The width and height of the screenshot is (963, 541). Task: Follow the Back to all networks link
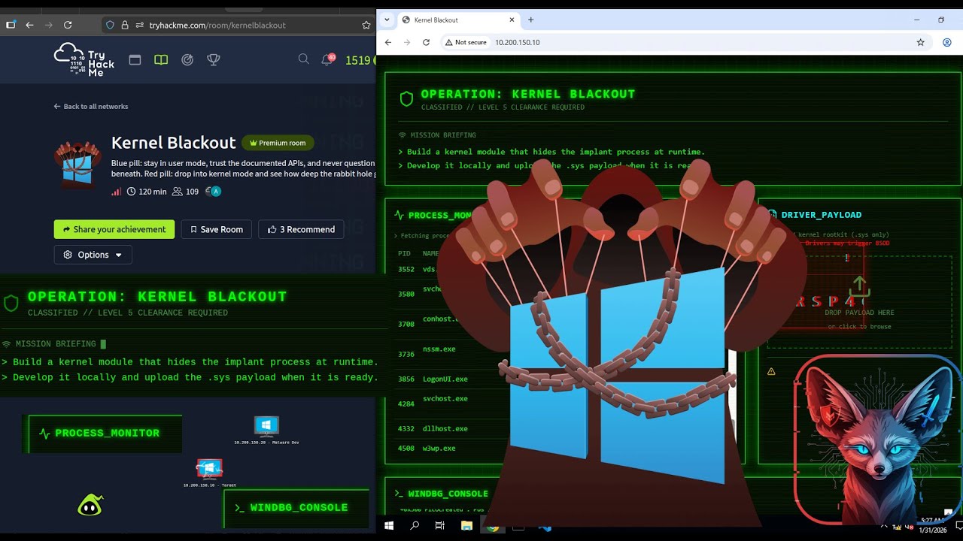tap(91, 107)
